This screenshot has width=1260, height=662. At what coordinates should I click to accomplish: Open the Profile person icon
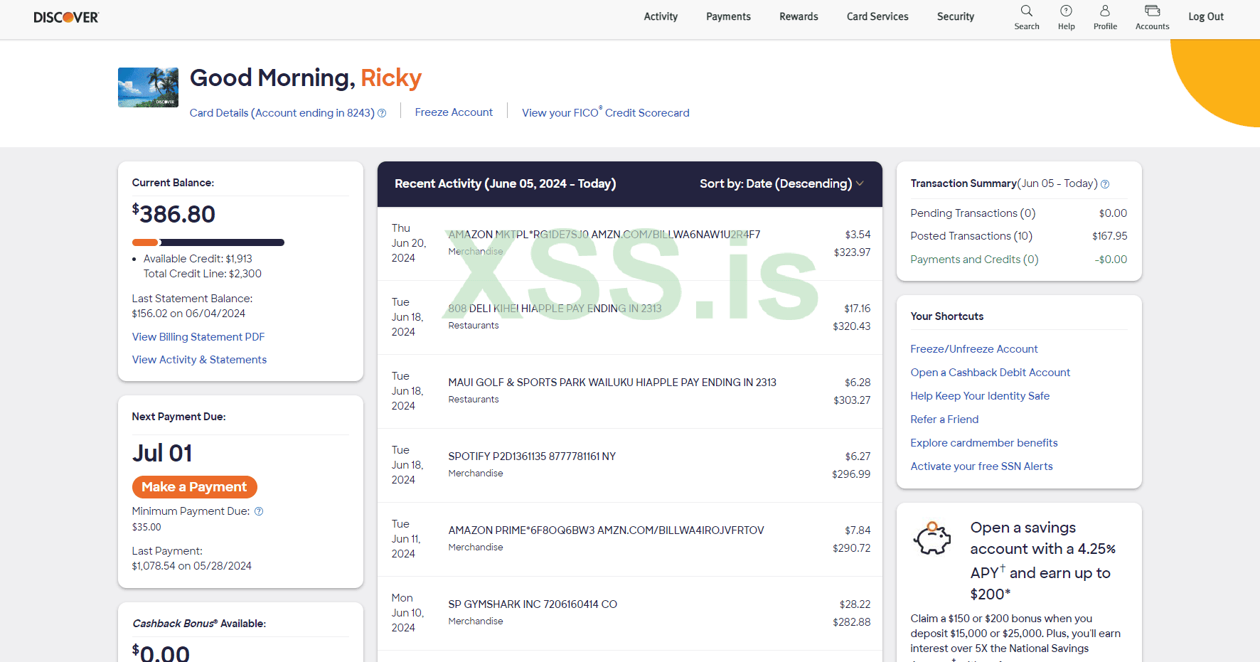click(1105, 11)
